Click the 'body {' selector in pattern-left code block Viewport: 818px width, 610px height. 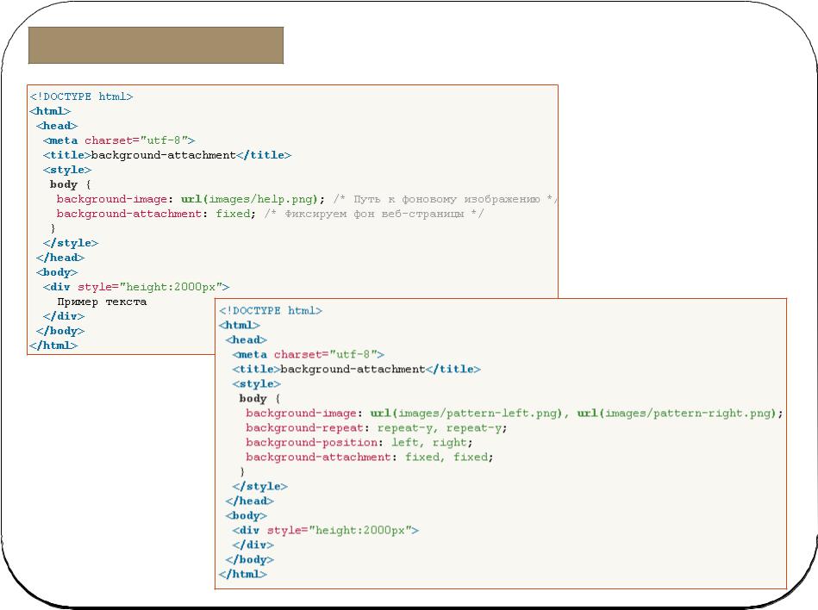click(x=259, y=399)
